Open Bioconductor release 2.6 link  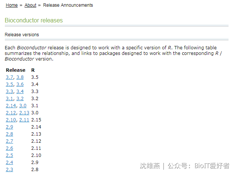10,148
